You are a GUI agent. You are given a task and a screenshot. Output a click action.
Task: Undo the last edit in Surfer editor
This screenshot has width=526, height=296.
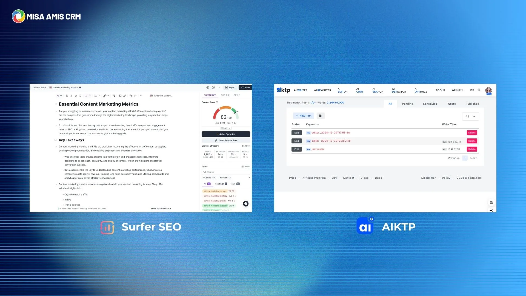pyautogui.click(x=131, y=96)
